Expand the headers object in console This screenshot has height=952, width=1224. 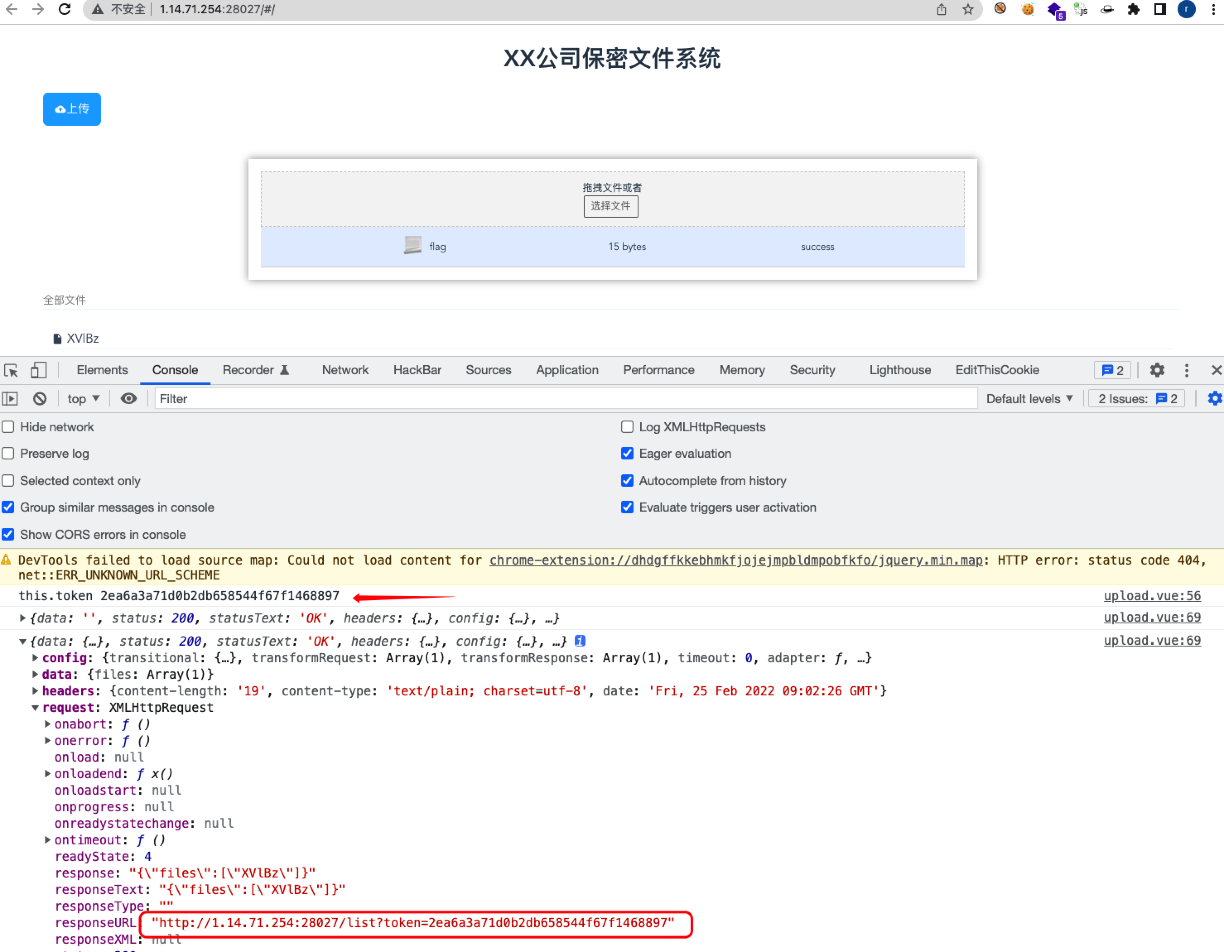click(x=35, y=691)
